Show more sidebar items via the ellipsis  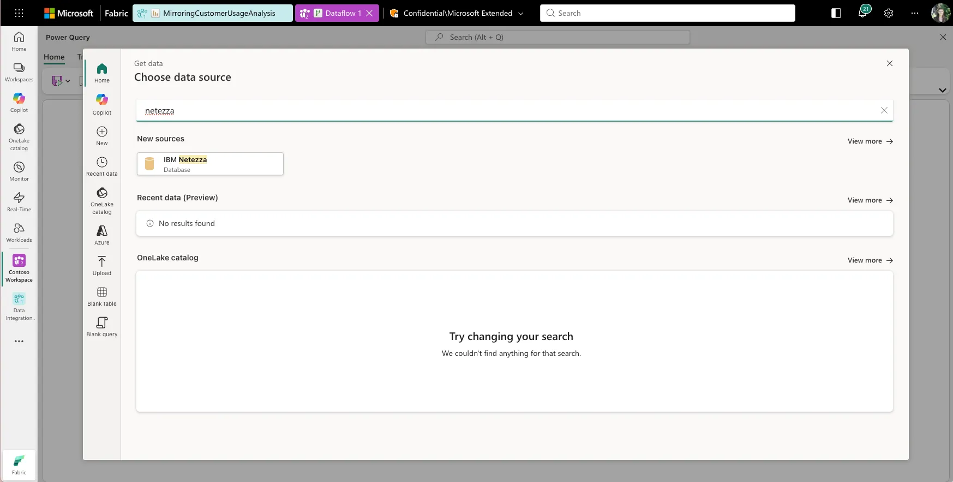[x=19, y=341]
